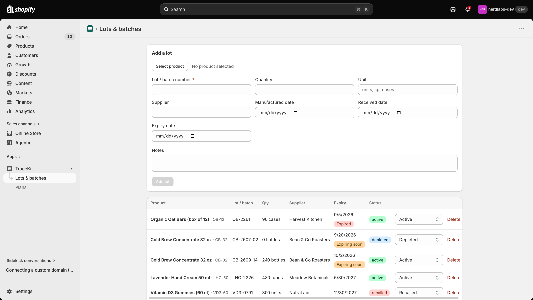Open status dropdown for Lavender Hand Cream
The width and height of the screenshot is (533, 300).
[x=419, y=278]
